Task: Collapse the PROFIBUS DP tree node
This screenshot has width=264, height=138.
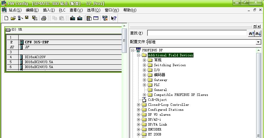Action: (x=133, y=50)
